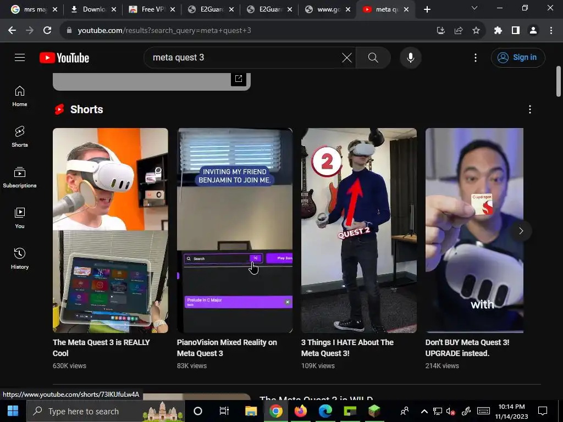Viewport: 563px width, 422px height.
Task: Open Don't BUY Meta Quest 3 title
Action: point(467,348)
